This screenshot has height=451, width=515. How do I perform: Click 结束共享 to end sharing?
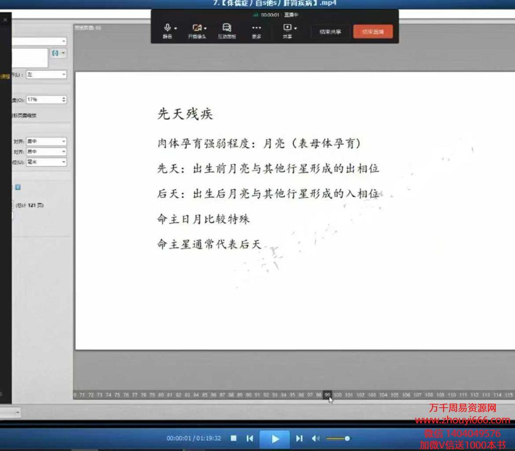pyautogui.click(x=330, y=32)
